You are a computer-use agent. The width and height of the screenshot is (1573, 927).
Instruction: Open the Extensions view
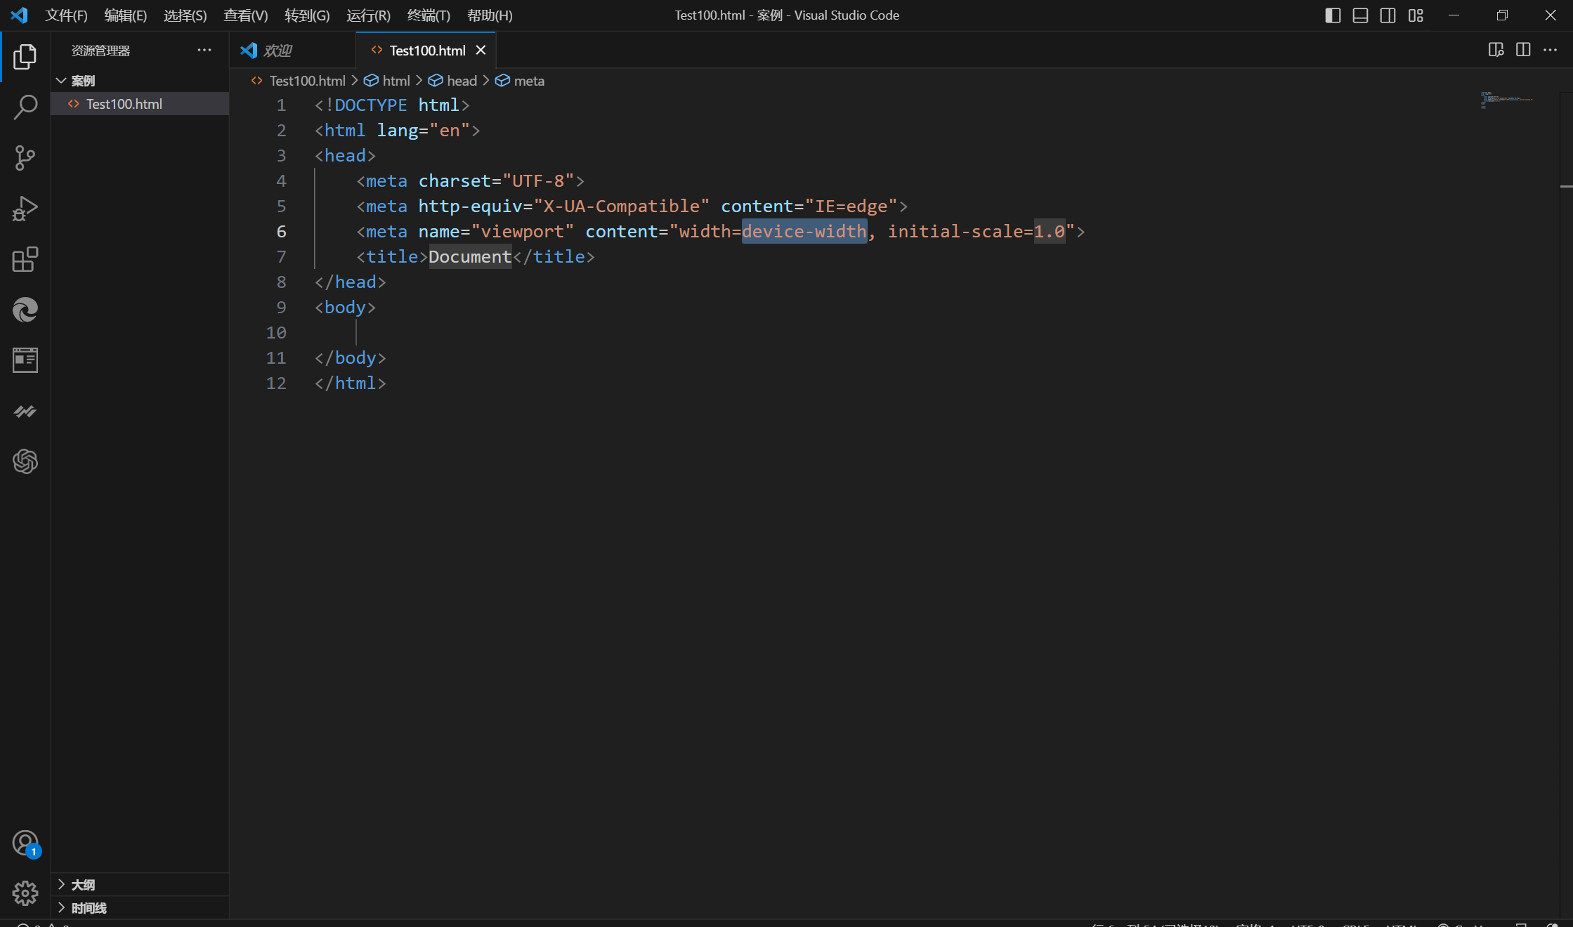pyautogui.click(x=25, y=259)
